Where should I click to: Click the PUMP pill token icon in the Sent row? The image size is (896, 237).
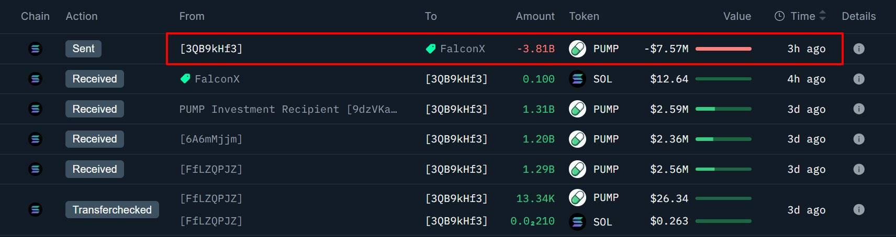tap(577, 49)
